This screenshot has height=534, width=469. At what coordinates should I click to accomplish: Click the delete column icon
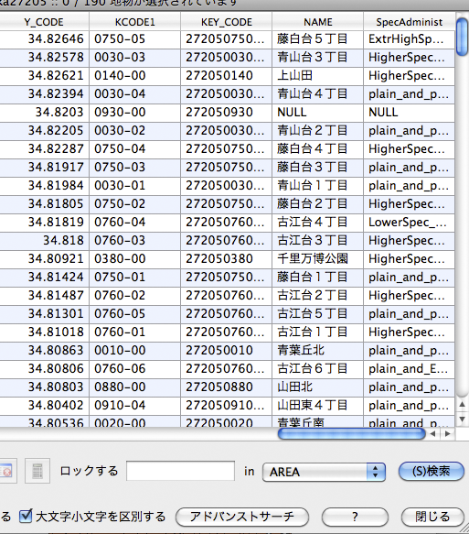pyautogui.click(x=5, y=471)
